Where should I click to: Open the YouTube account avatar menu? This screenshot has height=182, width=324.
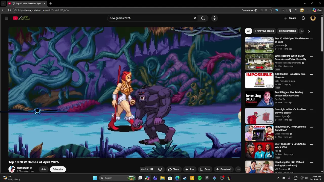click(x=313, y=18)
